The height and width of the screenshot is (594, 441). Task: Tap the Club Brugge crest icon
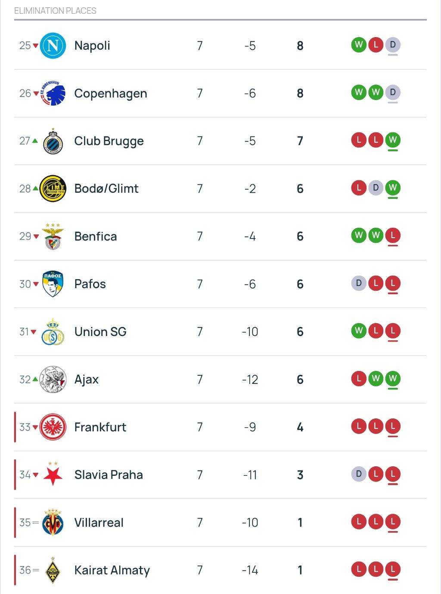[53, 141]
